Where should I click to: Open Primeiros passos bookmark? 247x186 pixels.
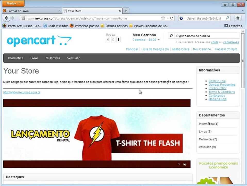[84, 26]
